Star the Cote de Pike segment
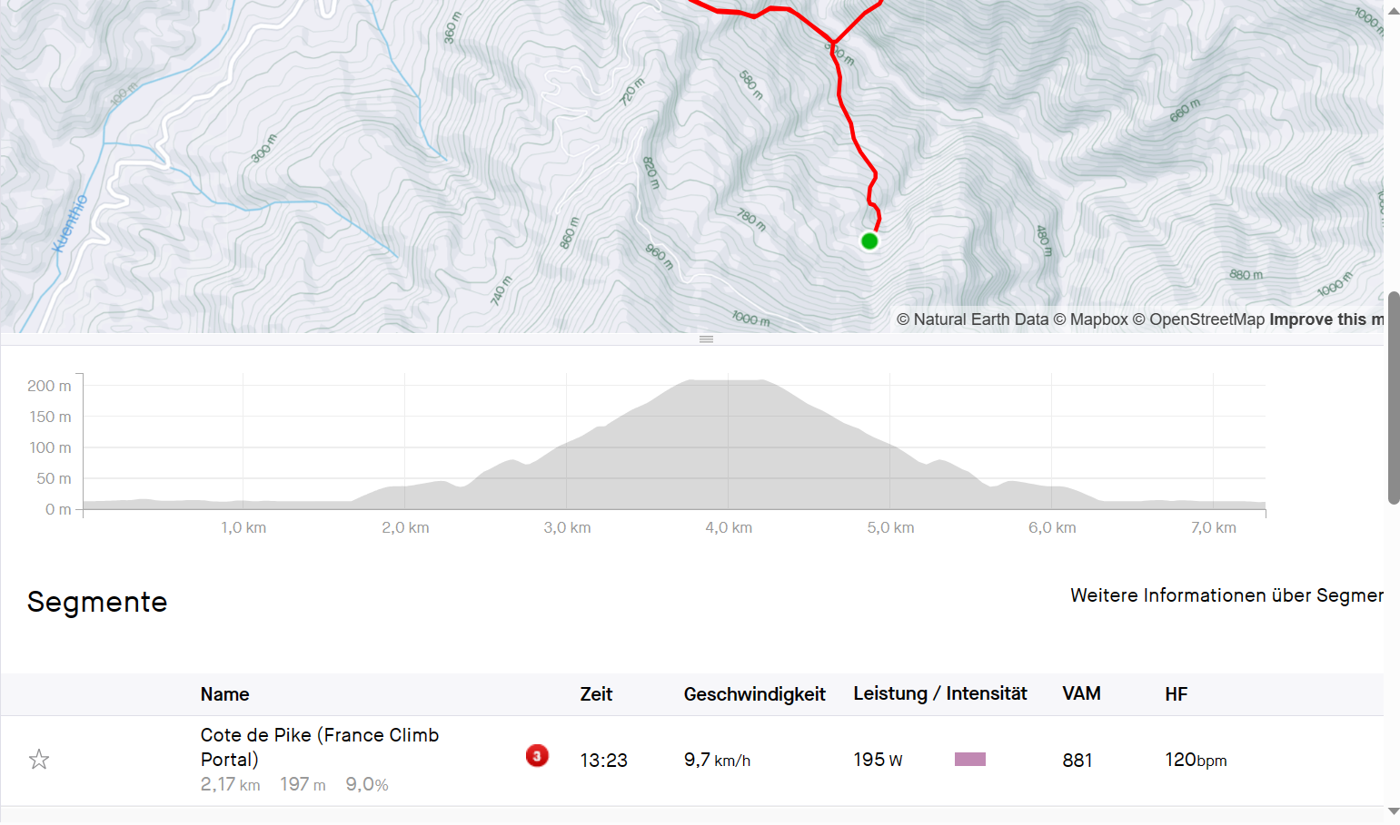Viewport: 1400px width, 825px height. coord(39,760)
